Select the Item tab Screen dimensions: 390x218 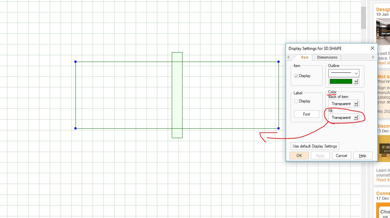[x=304, y=57]
